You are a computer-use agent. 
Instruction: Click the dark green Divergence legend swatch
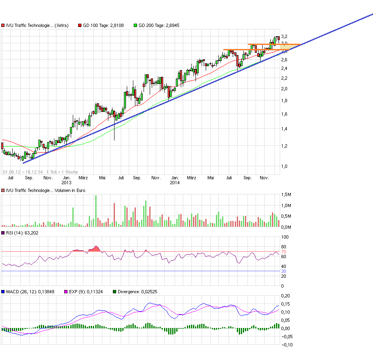coord(115,292)
